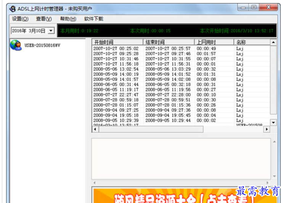Select row starting 2008-09-04 19:05:18

coord(181,115)
